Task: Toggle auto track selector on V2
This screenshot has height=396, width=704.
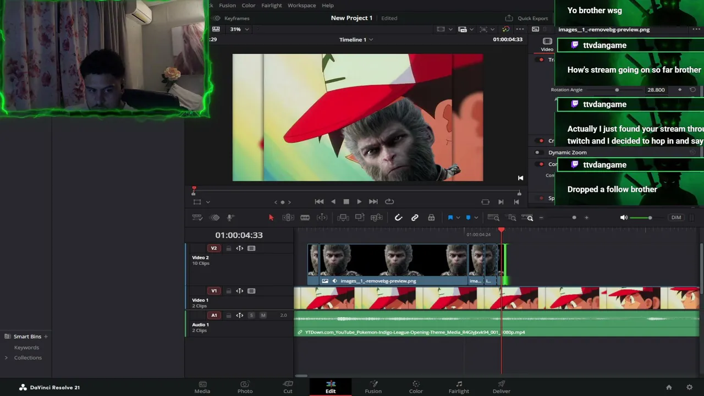Action: click(x=240, y=249)
